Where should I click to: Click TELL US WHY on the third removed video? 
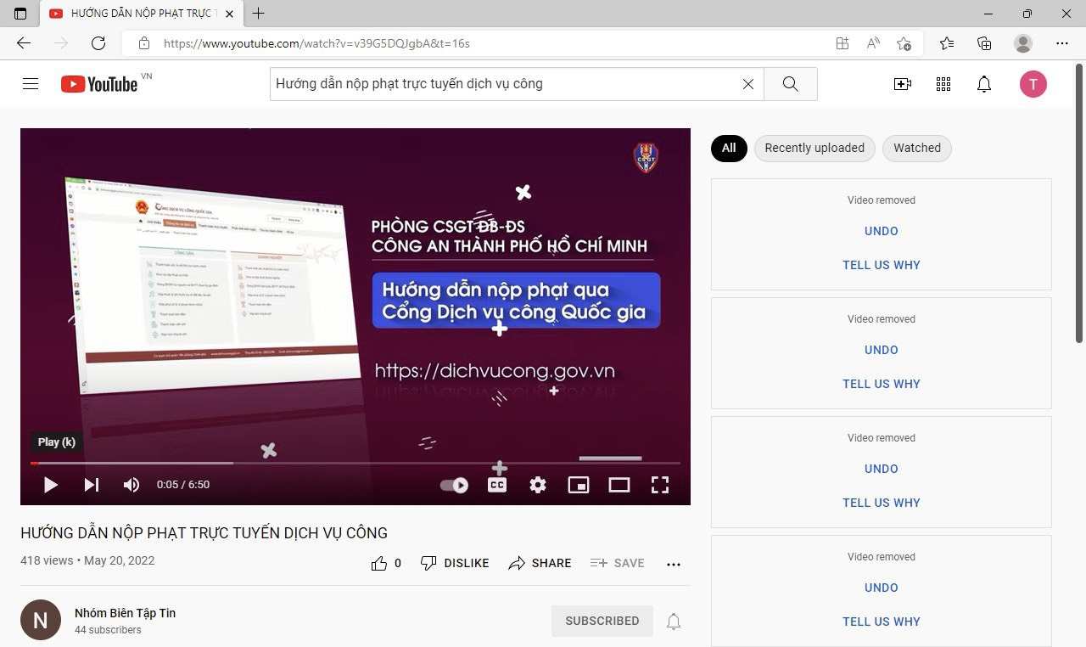pyautogui.click(x=882, y=503)
